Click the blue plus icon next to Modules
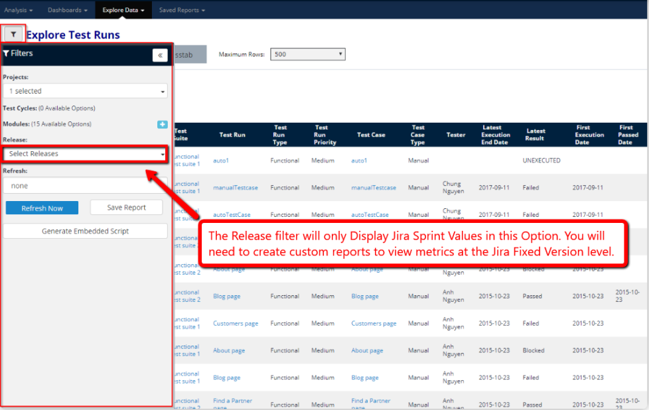Viewport: 649px width, 410px height. 162,124
